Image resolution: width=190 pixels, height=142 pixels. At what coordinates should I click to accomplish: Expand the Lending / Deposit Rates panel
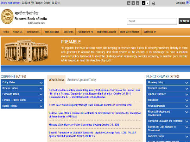(22, 100)
